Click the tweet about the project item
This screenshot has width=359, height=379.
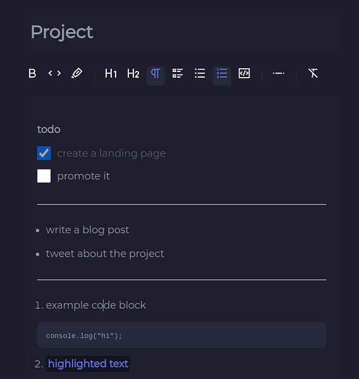coord(105,254)
